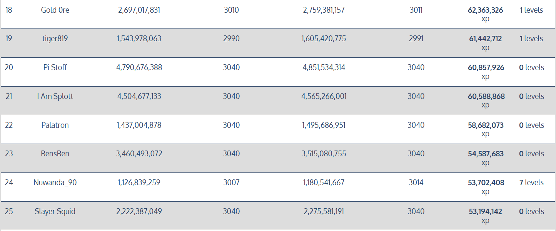
Task: Select start level 2990 cell
Action: [231, 38]
